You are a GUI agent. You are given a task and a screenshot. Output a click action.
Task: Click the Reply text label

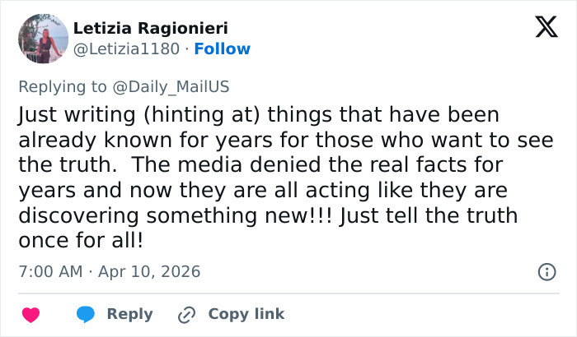pos(129,314)
